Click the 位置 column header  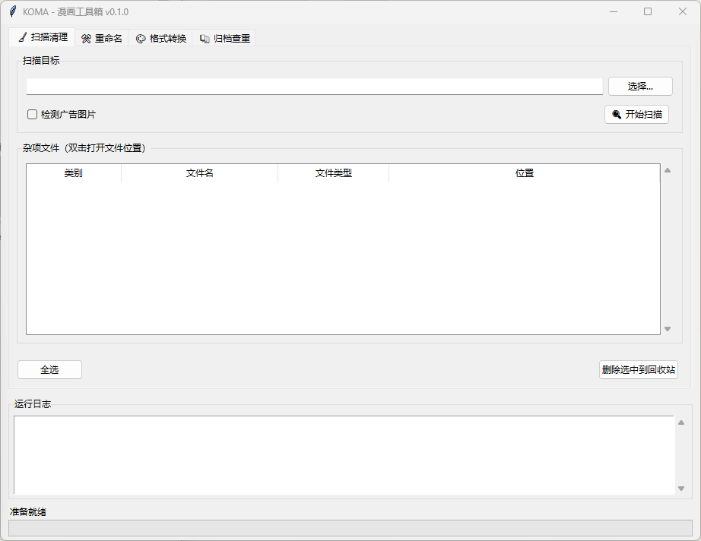524,173
